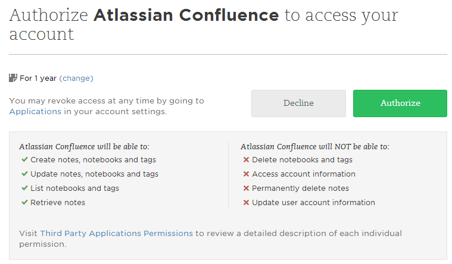Click the green checkmark next to Create notes
The height and width of the screenshot is (264, 452).
24,159
